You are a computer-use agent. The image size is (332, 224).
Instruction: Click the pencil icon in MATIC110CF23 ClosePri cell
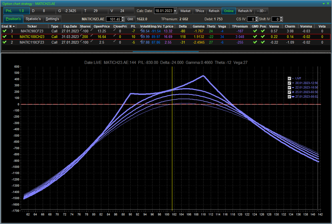coord(115,41)
